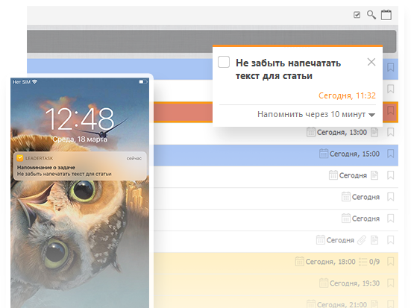
Task: Click the 'Сегодня, 18:00' date label
Action: click(330, 262)
